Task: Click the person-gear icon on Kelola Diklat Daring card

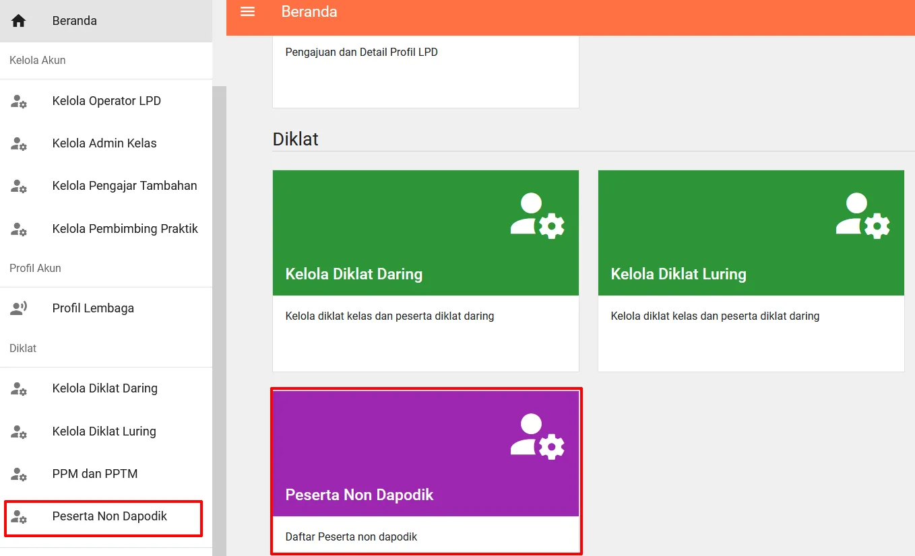Action: click(537, 214)
